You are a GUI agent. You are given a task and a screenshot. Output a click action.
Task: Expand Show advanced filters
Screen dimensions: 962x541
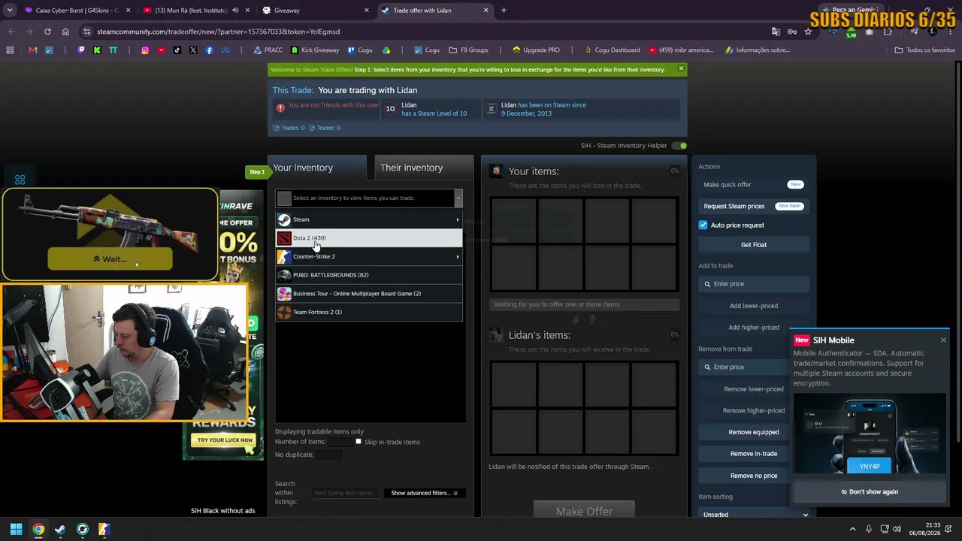[x=425, y=493]
